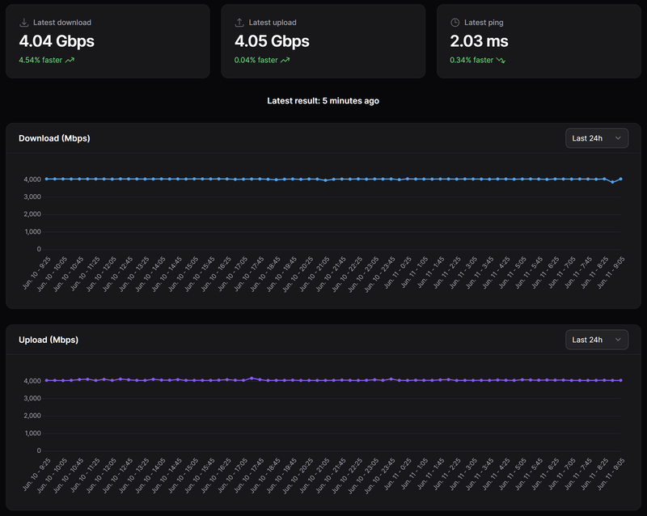Click the download arrow icon beside Latest download
This screenshot has height=516, width=647.
(24, 23)
